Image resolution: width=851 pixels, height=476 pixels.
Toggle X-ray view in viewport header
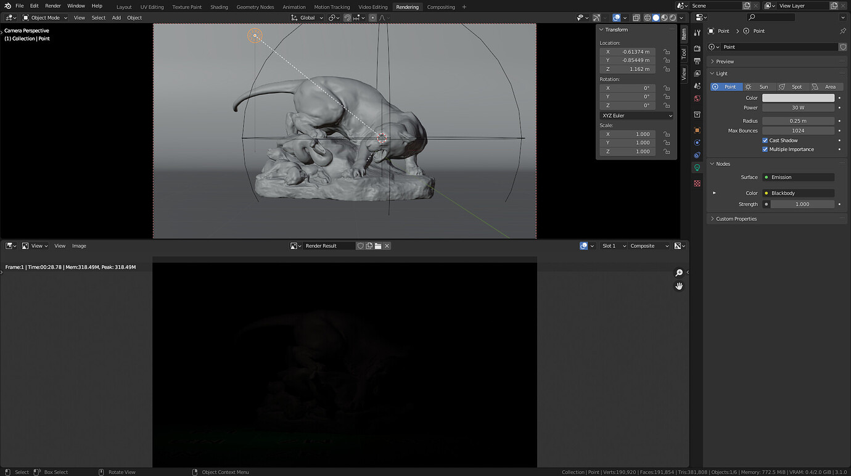(636, 18)
